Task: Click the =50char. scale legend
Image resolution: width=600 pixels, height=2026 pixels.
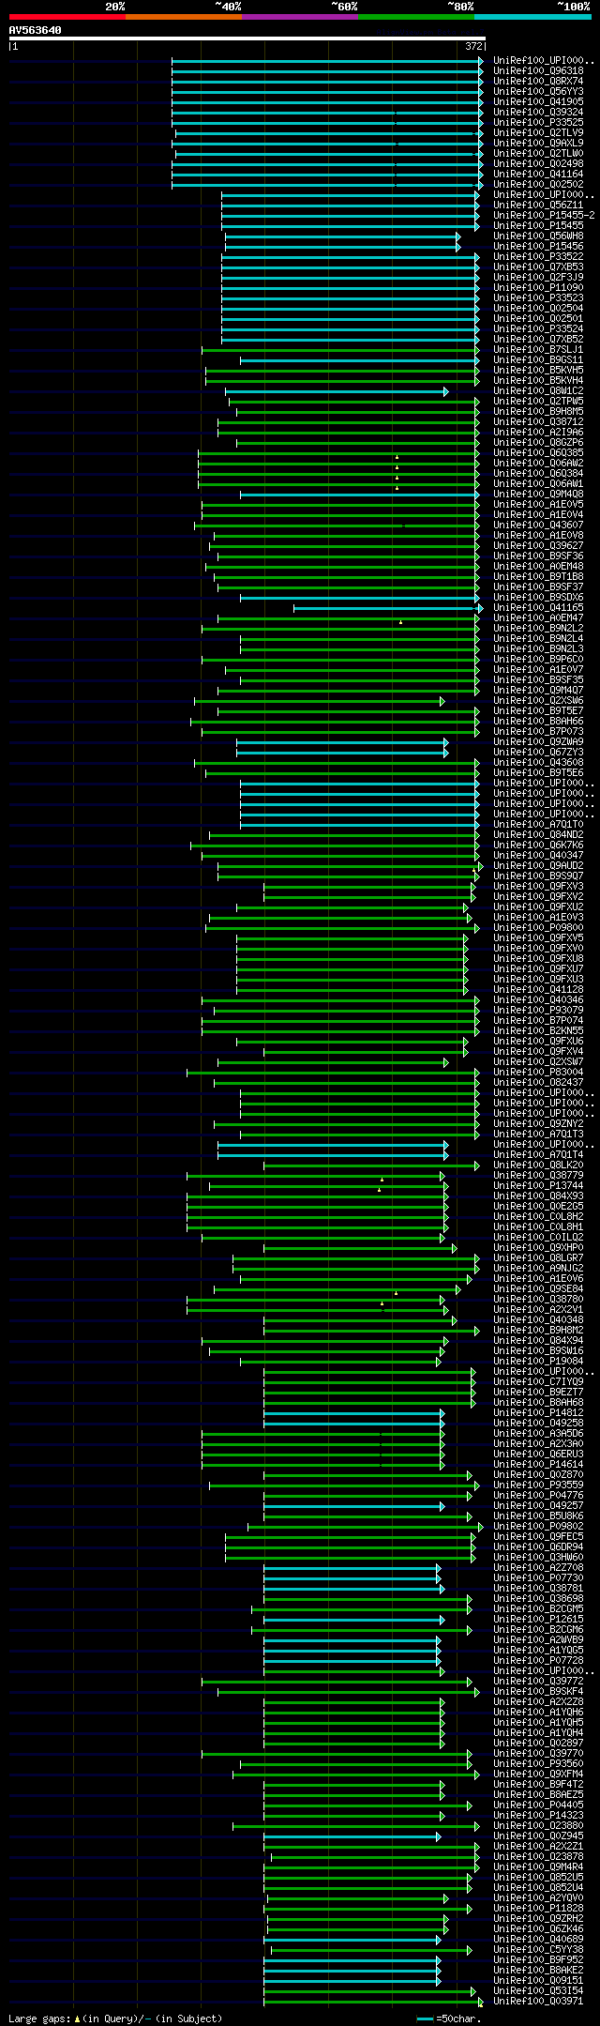Action: 448,2018
